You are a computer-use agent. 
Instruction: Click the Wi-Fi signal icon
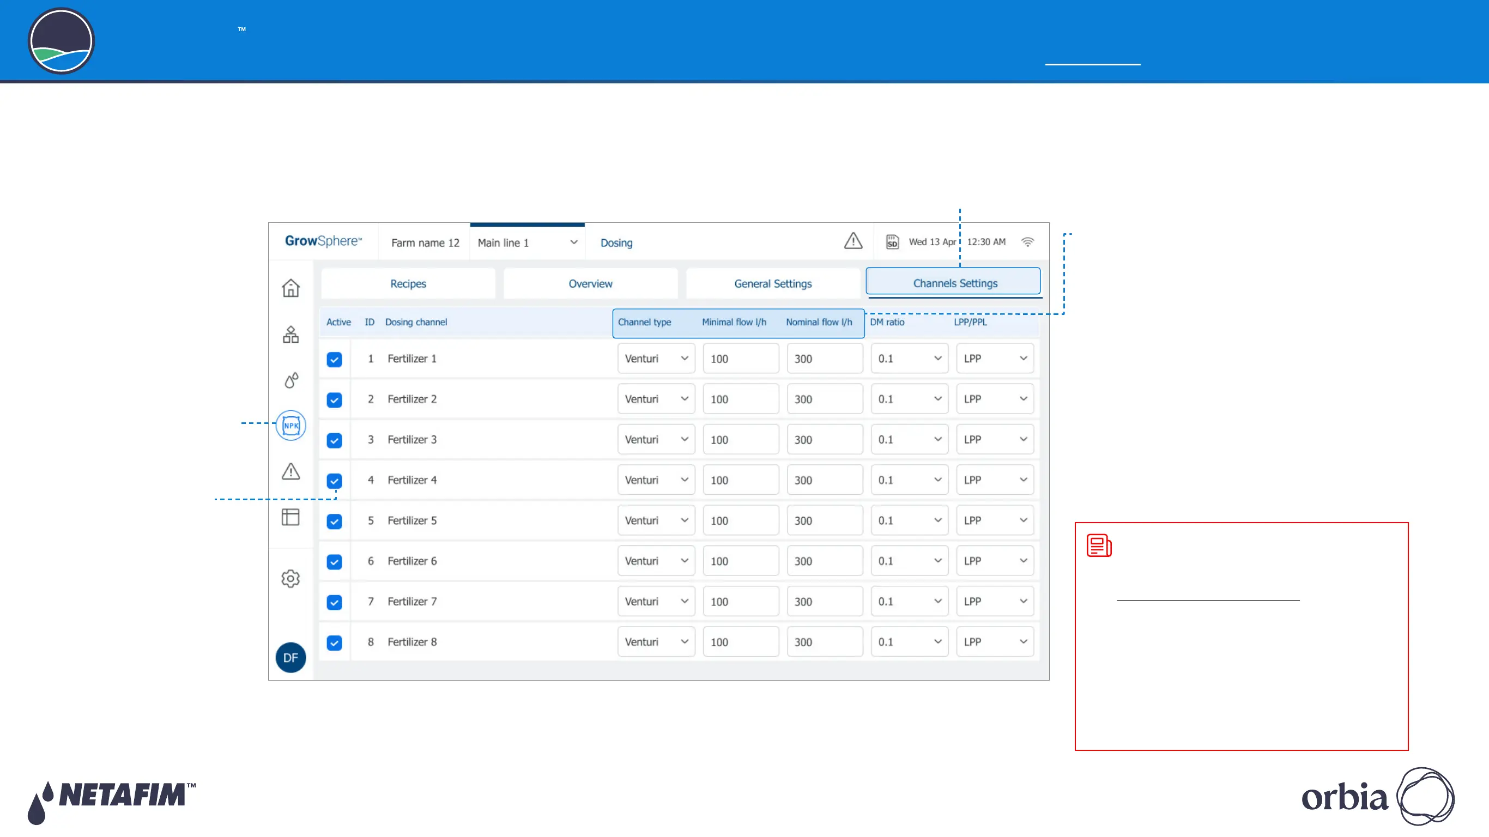click(1028, 241)
